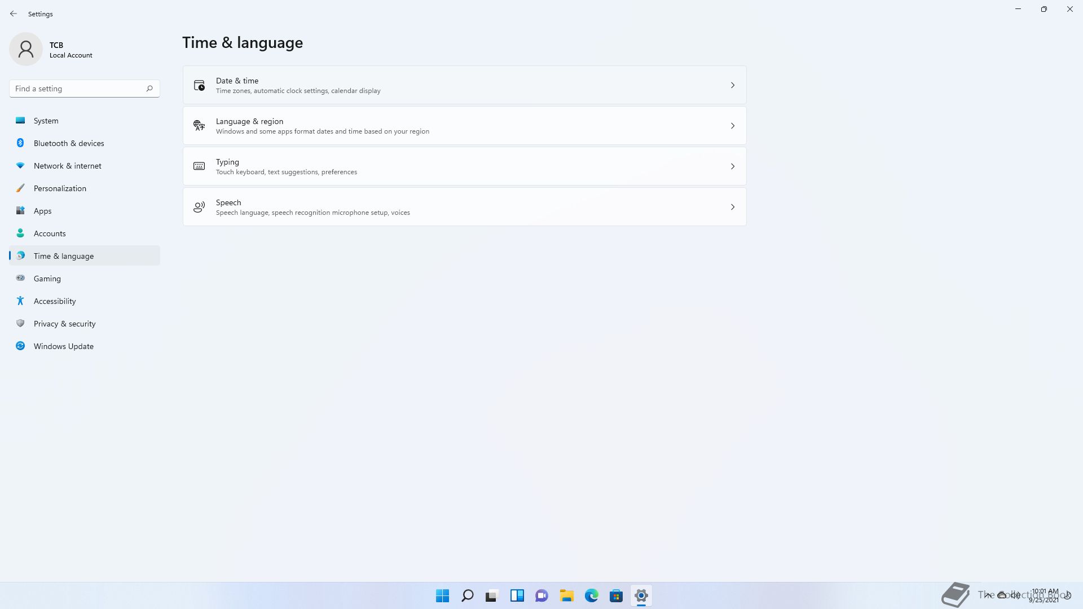Click the Accessibility figure icon in sidebar

[x=20, y=301]
